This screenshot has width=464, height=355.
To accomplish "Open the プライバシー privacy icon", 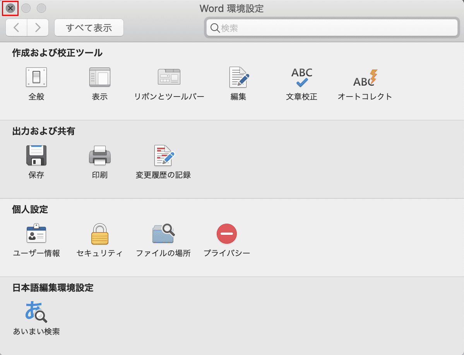I will click(x=227, y=234).
